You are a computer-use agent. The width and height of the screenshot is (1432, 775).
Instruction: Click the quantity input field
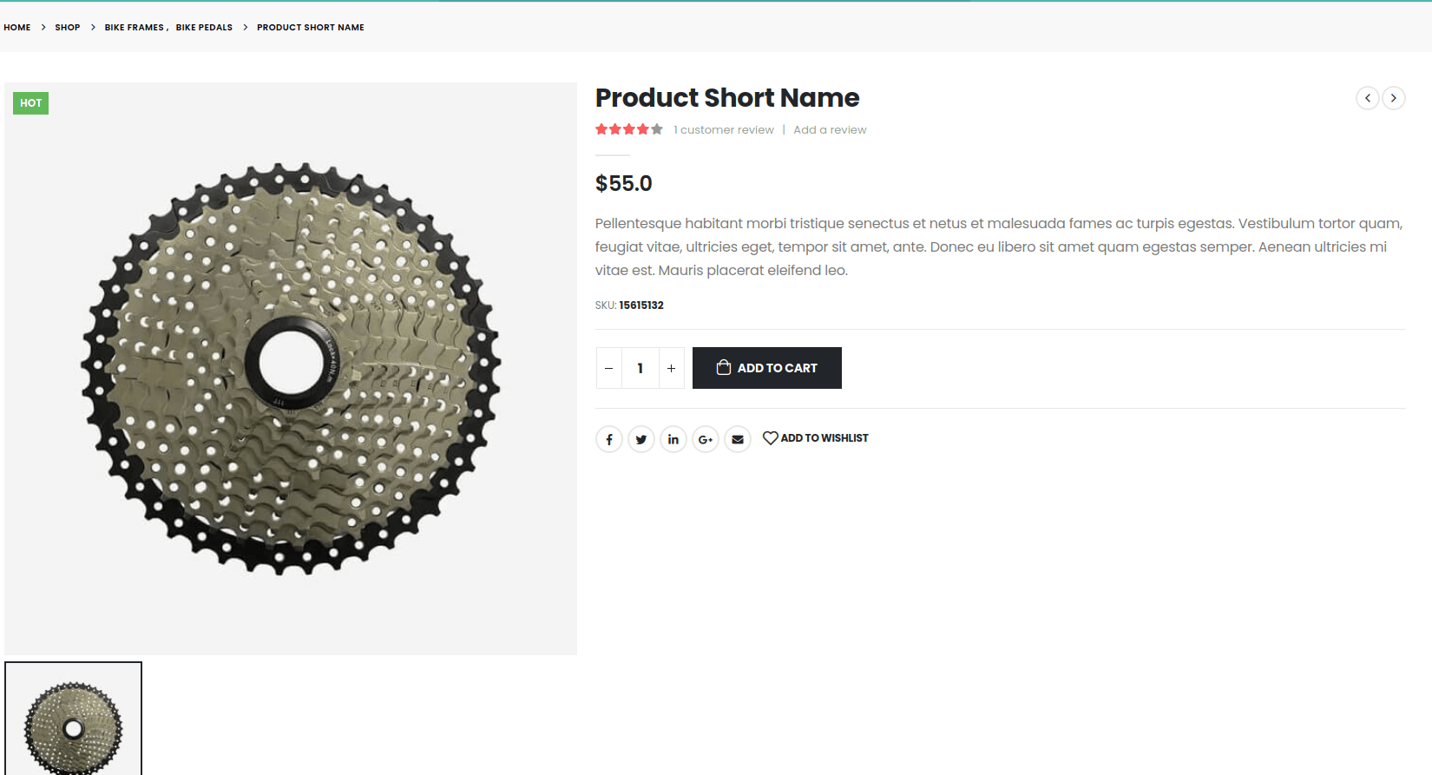click(x=640, y=368)
